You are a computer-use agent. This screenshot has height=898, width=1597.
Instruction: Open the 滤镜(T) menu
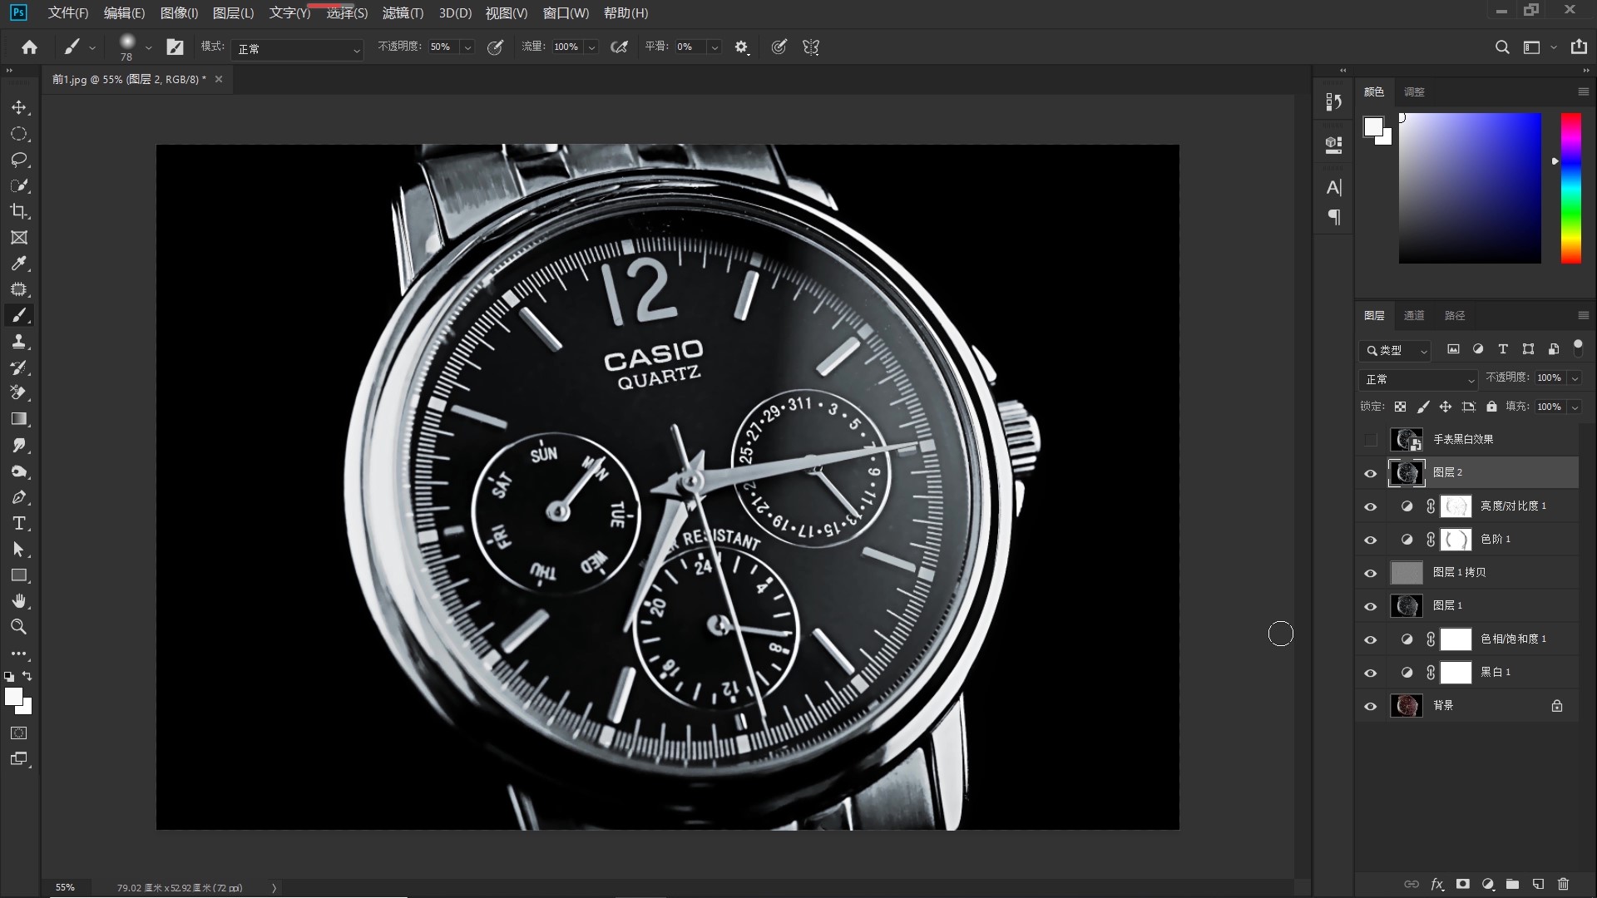(403, 13)
